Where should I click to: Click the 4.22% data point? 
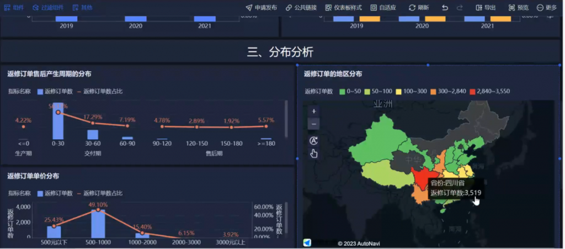point(23,126)
